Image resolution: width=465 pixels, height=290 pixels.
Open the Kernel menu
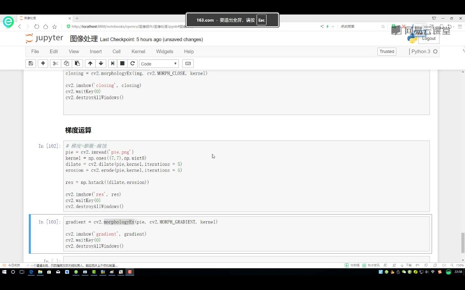click(138, 52)
